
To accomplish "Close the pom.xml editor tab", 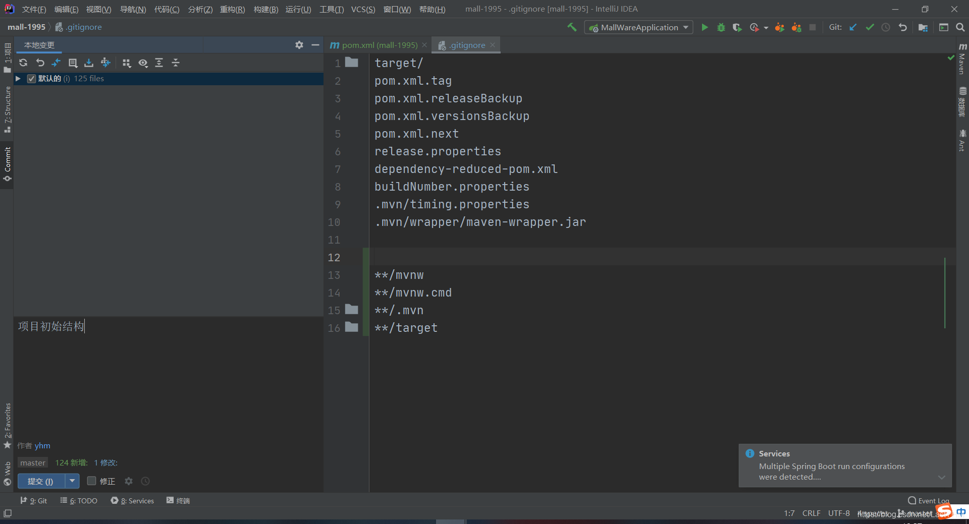I will click(424, 45).
